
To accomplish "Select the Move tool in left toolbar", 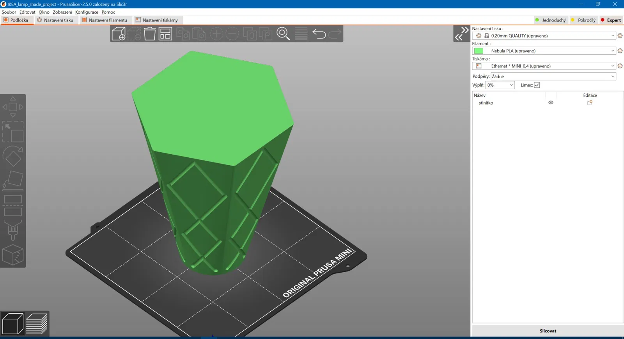I will point(13,107).
